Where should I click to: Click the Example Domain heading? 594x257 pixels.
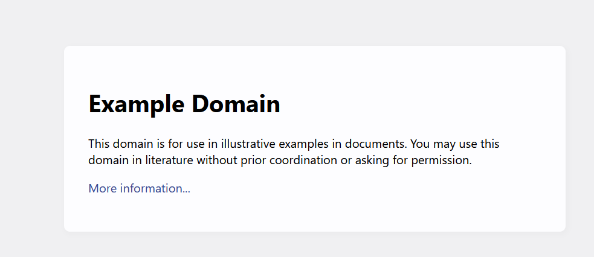tap(184, 104)
